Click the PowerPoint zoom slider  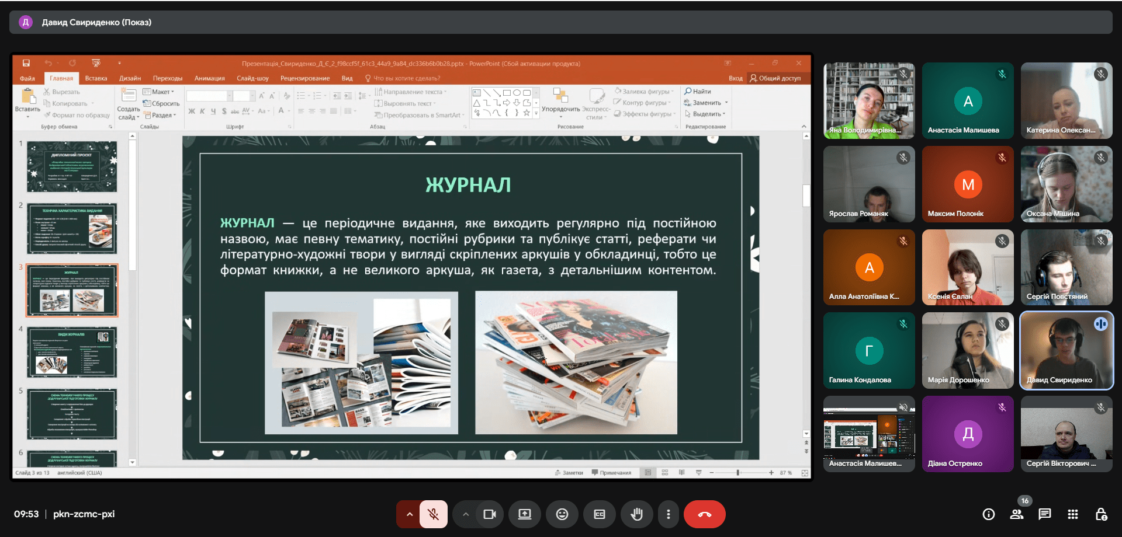738,473
